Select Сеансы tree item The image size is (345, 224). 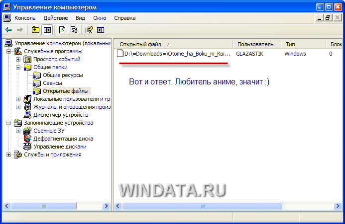tap(52, 83)
